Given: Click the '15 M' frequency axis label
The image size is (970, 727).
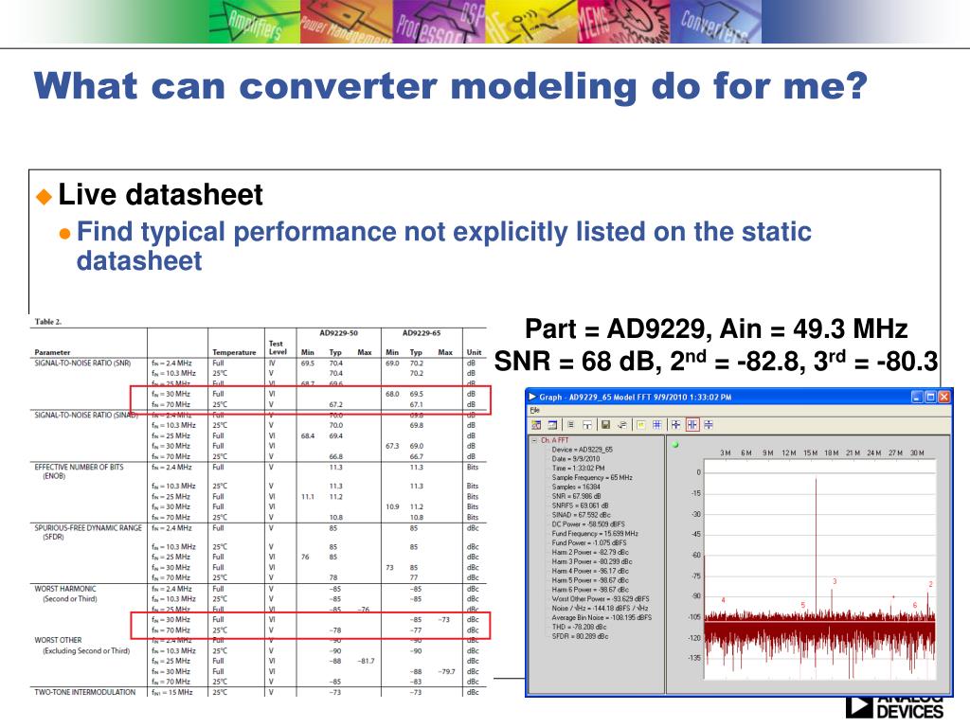Looking at the screenshot, I should coord(811,453).
